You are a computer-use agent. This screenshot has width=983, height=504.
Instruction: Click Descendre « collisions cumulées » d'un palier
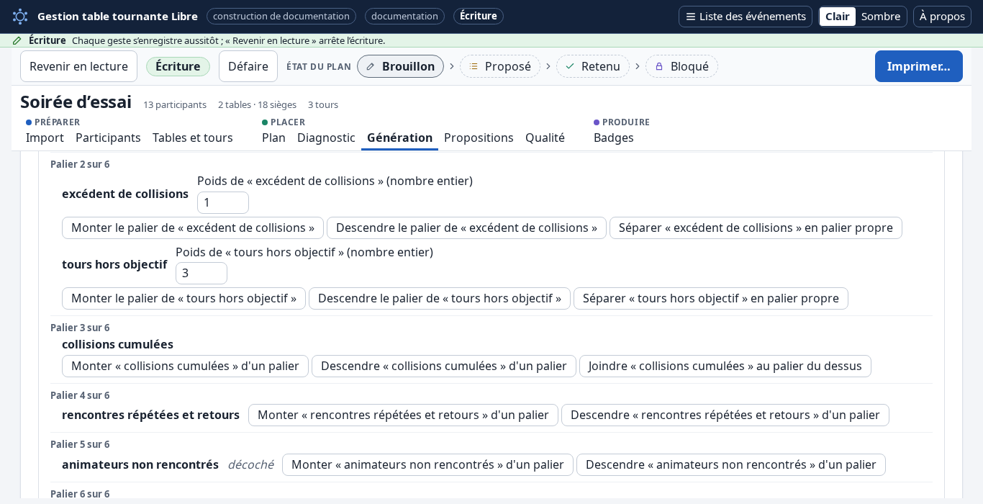tap(444, 366)
